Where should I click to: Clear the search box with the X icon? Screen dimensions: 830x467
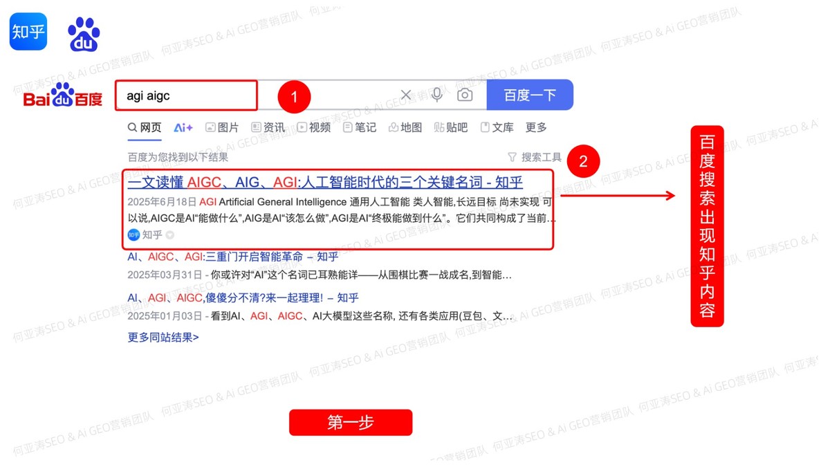click(x=406, y=95)
